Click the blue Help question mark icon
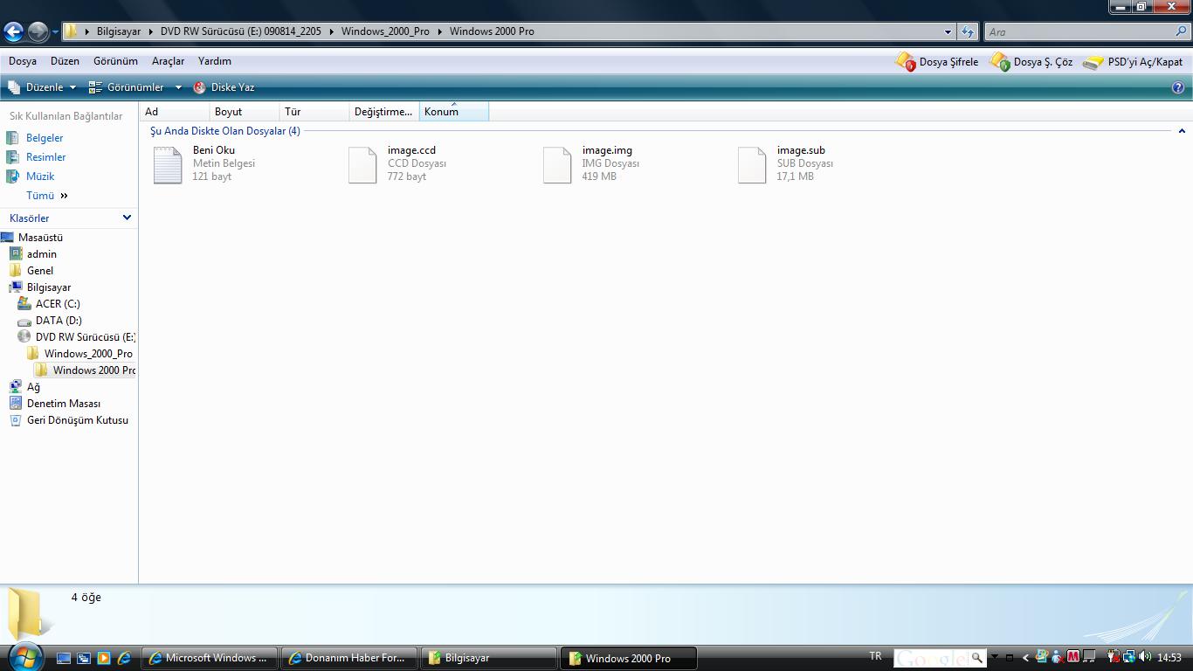1193x671 pixels. 1178,87
